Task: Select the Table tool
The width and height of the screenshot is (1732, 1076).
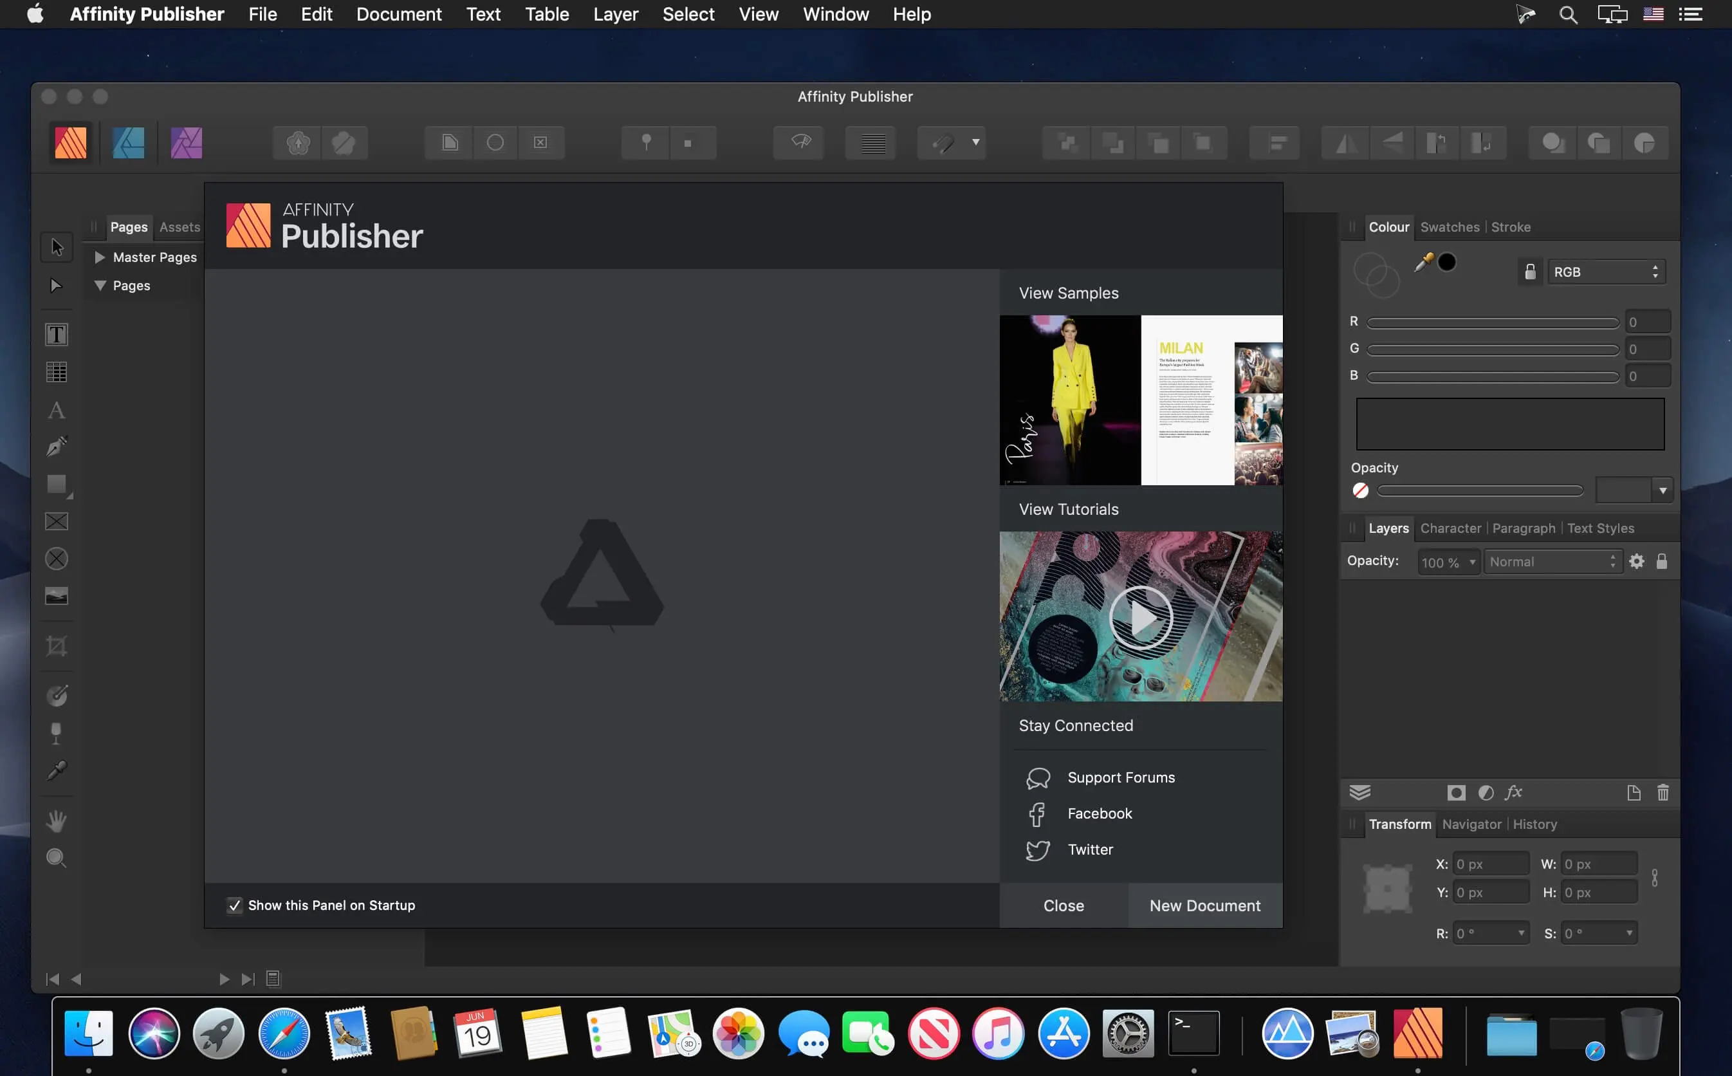Action: pyautogui.click(x=56, y=372)
